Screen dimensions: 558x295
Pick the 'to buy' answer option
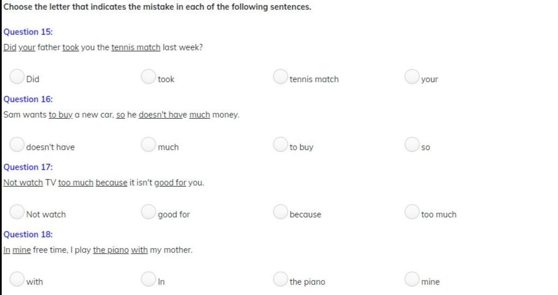(x=281, y=145)
